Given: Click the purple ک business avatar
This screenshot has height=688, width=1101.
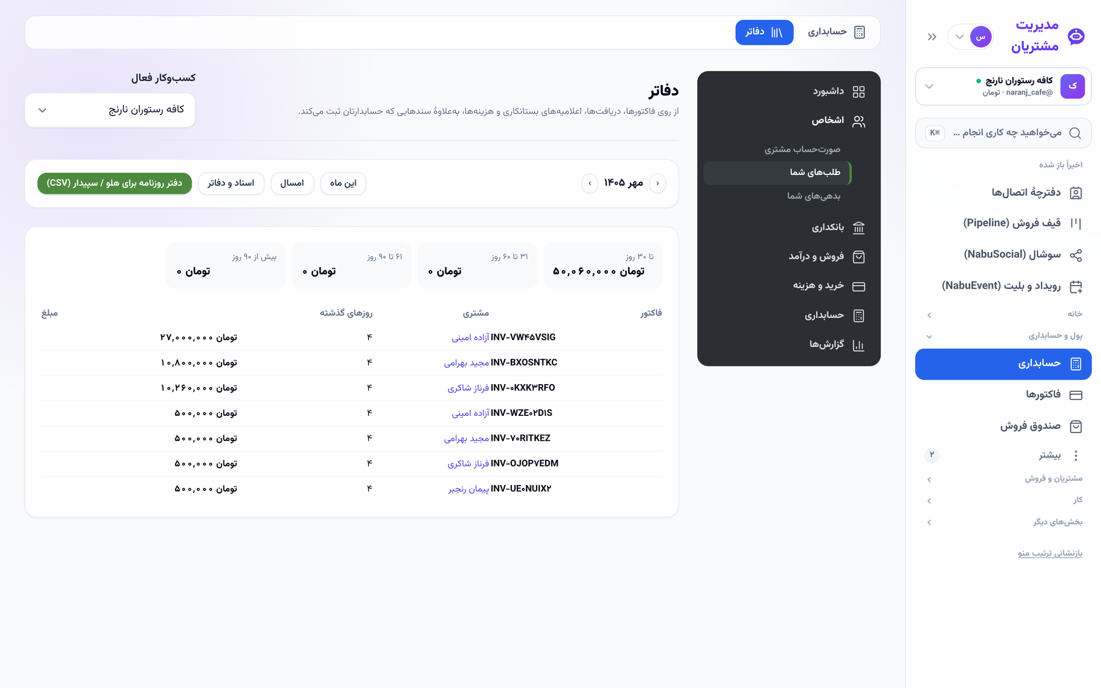Looking at the screenshot, I should (x=1072, y=86).
